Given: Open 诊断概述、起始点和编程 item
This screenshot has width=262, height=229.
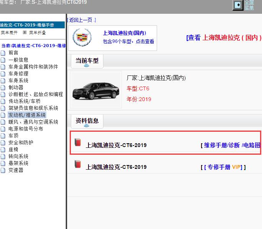Looking at the screenshot, I should click(x=36, y=94).
